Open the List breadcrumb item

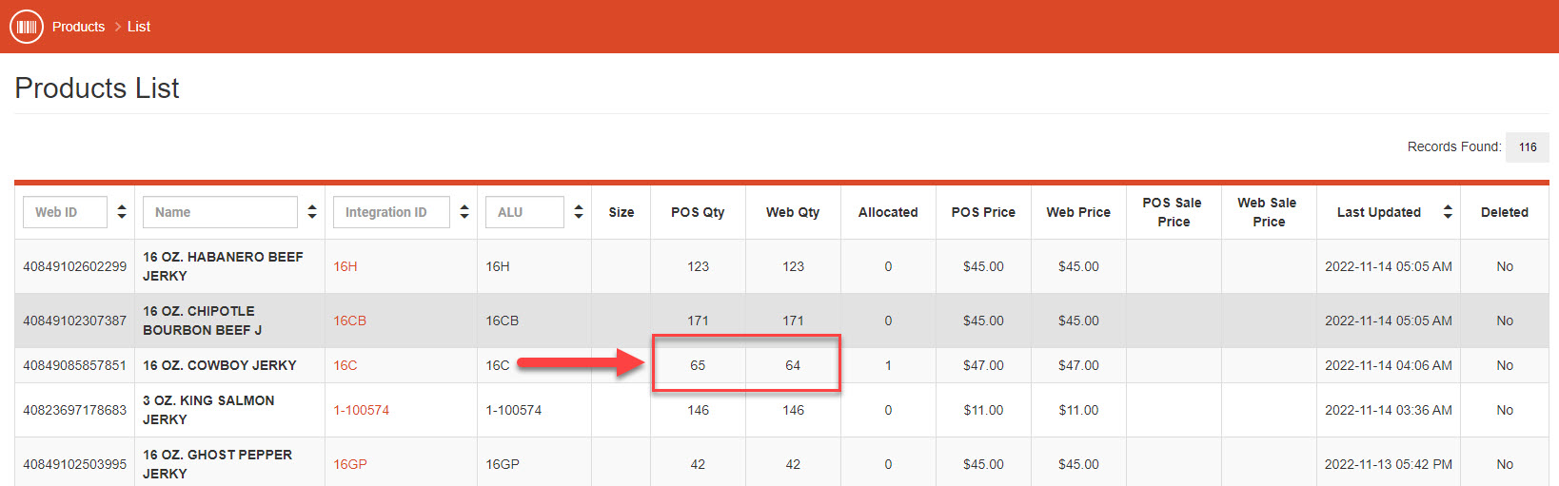139,27
